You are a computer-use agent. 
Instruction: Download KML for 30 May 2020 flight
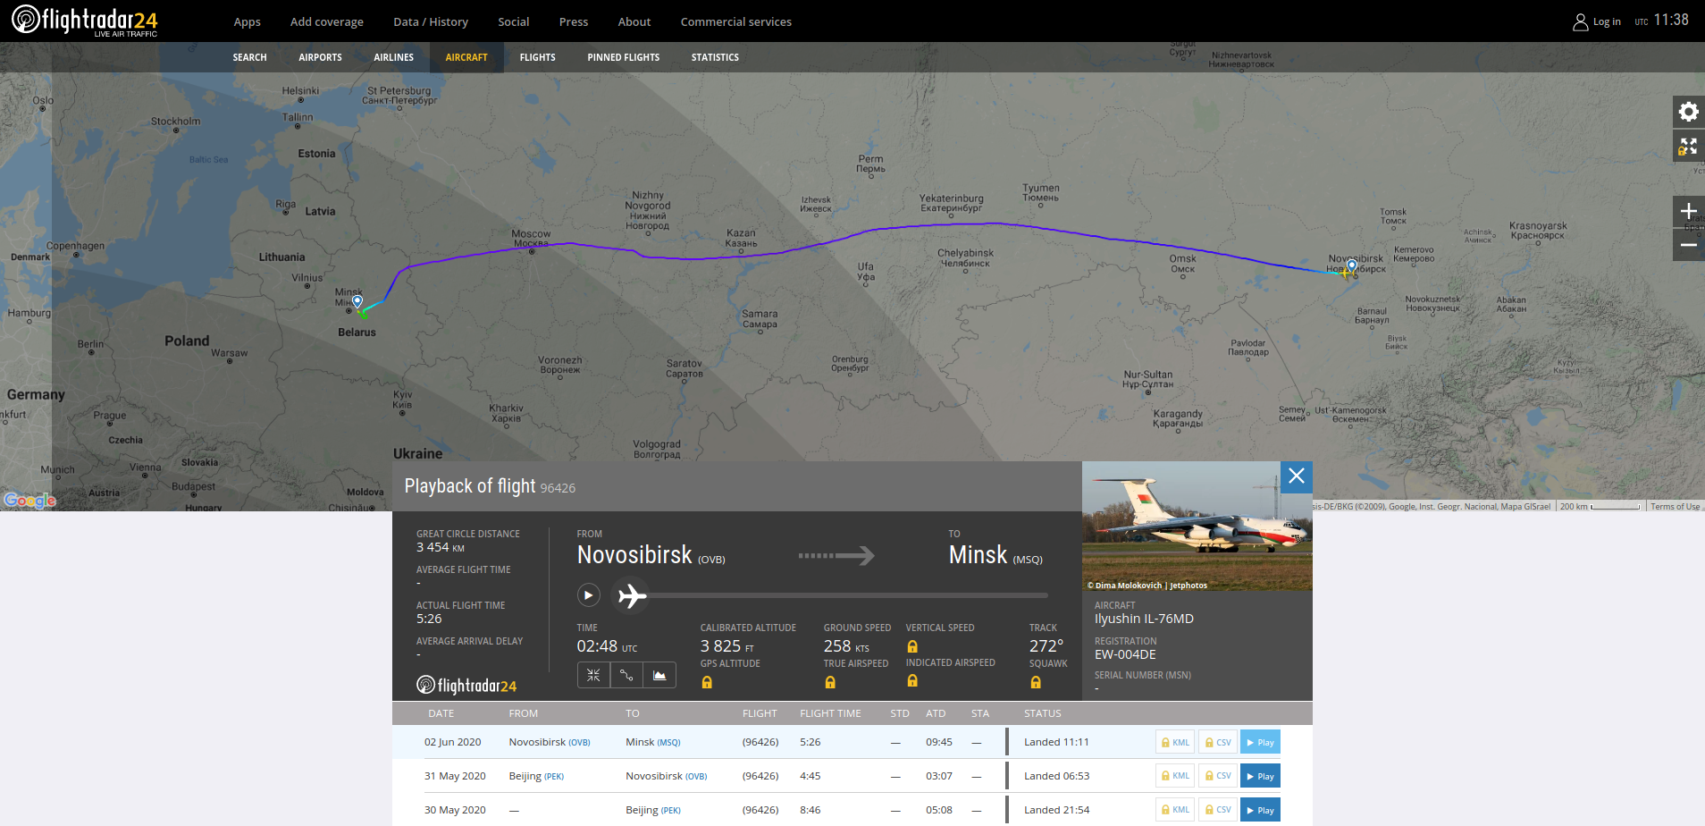click(1175, 810)
